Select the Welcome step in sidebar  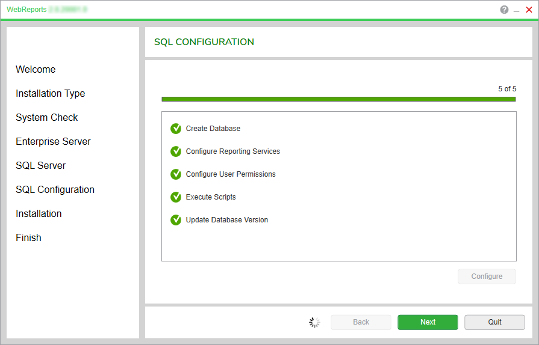pyautogui.click(x=36, y=70)
